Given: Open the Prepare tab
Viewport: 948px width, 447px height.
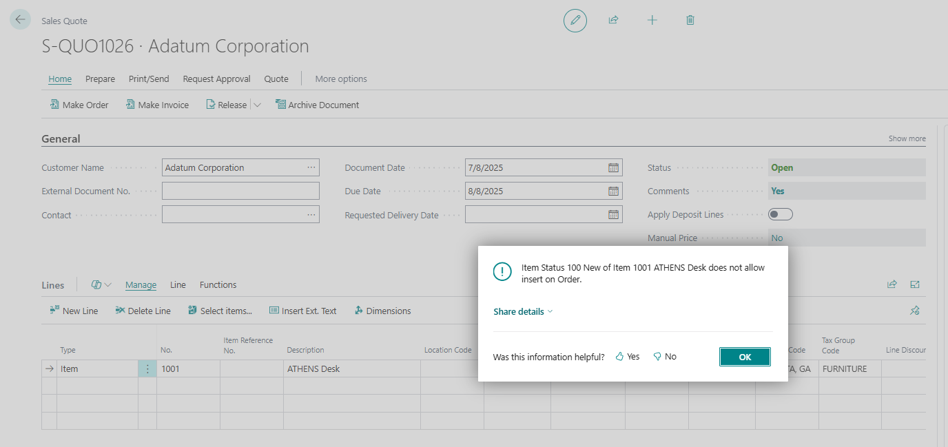Looking at the screenshot, I should pyautogui.click(x=100, y=79).
